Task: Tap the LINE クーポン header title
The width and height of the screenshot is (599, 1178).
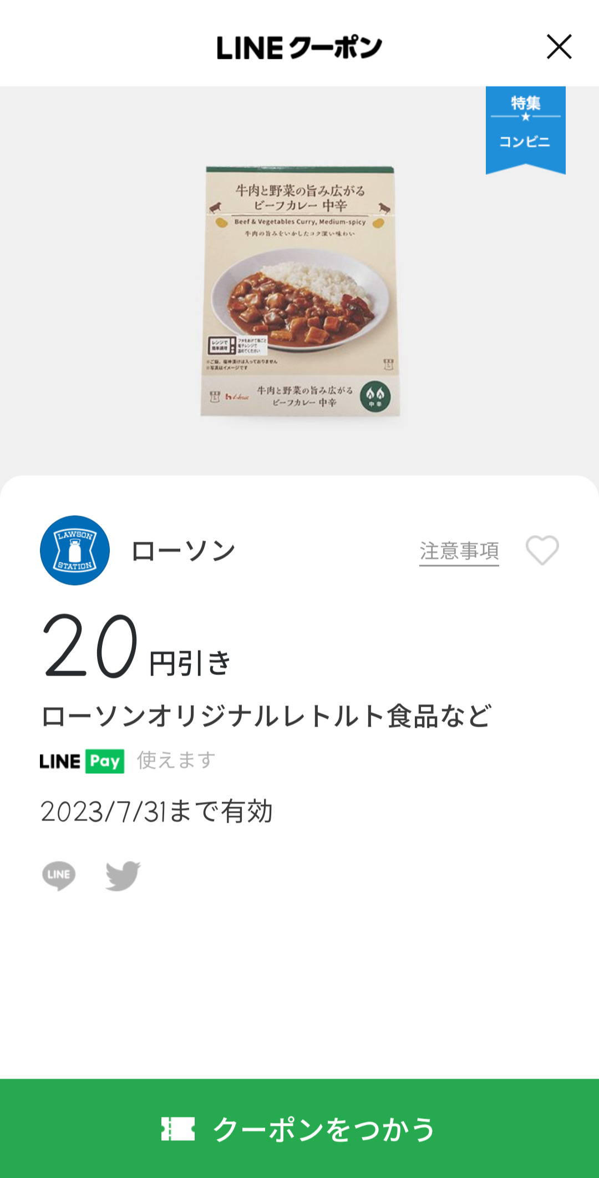Action: (x=299, y=48)
